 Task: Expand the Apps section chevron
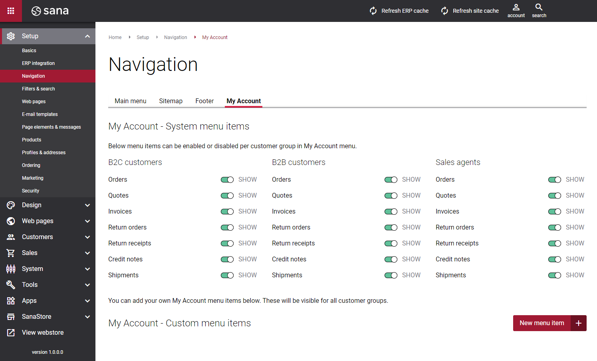click(87, 301)
